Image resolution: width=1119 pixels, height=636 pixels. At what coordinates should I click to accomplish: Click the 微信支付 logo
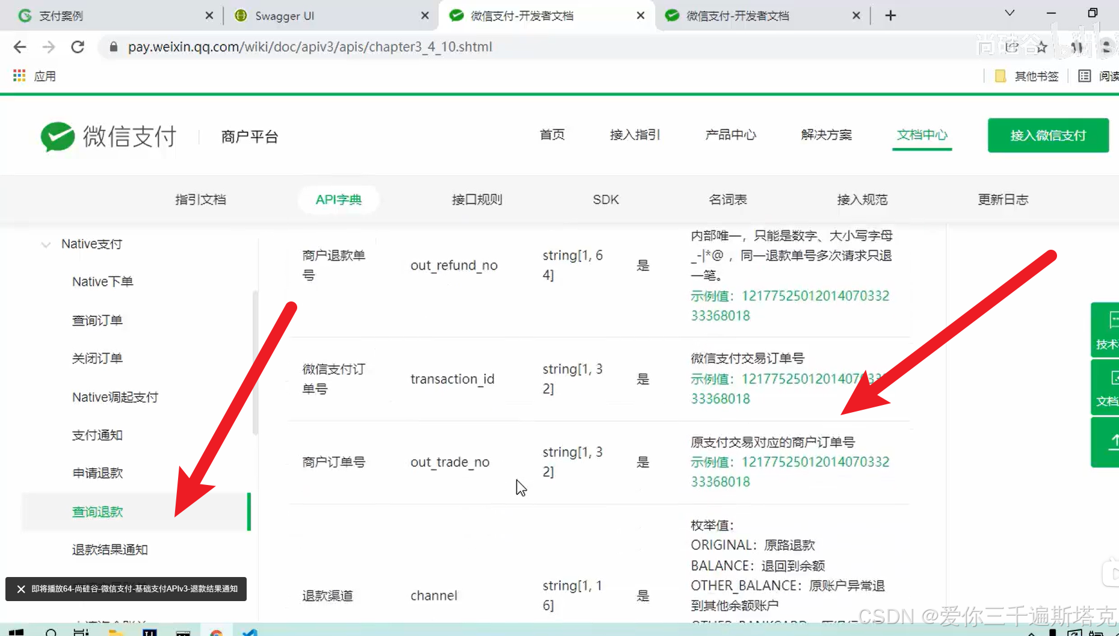pos(108,136)
